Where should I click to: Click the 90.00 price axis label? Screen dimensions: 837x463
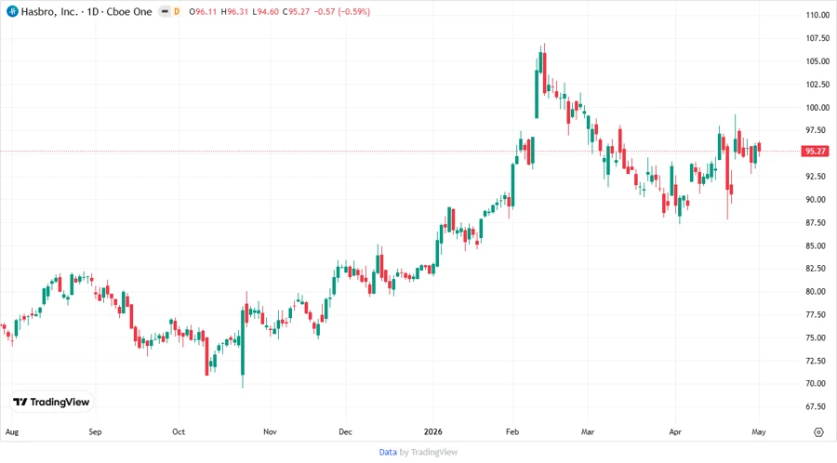coord(817,200)
